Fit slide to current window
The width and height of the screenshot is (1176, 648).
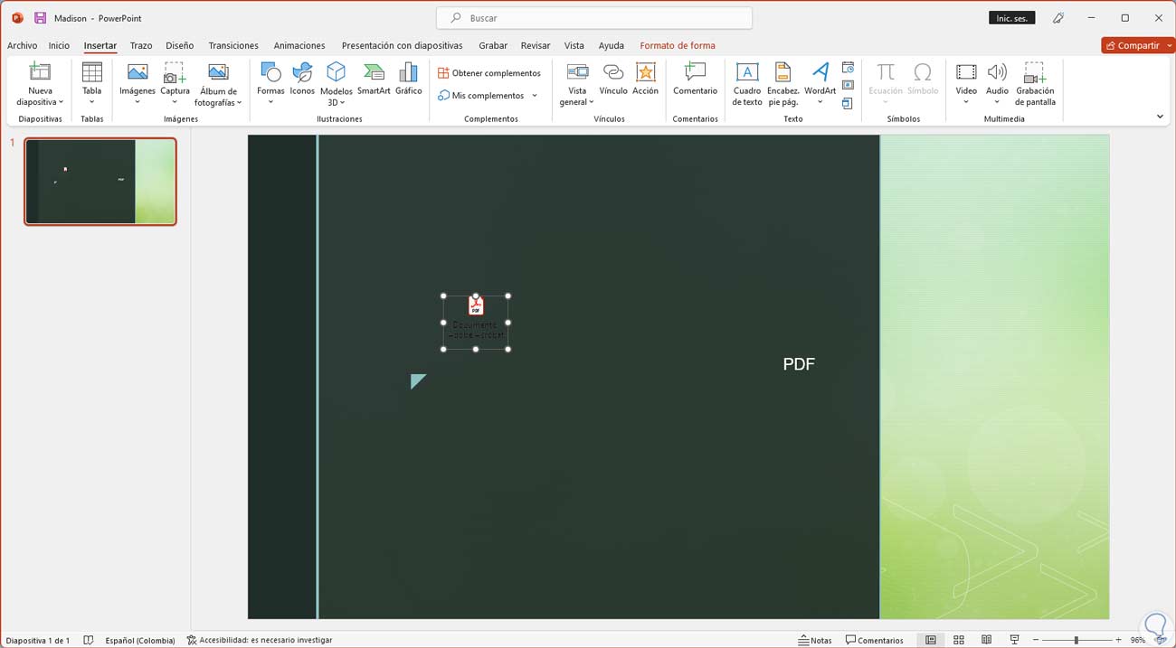pyautogui.click(x=1162, y=640)
